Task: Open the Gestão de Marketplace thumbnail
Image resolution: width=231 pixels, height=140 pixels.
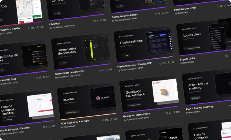Action: (x=149, y=94)
